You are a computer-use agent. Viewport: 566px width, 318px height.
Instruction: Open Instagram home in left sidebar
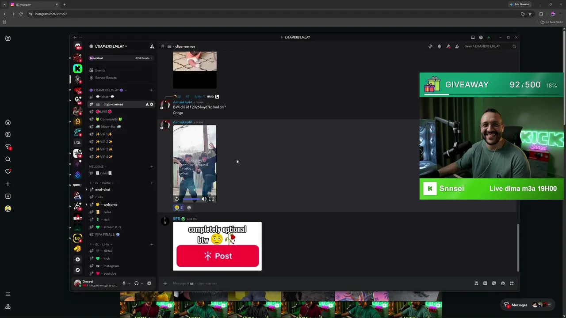point(8,122)
